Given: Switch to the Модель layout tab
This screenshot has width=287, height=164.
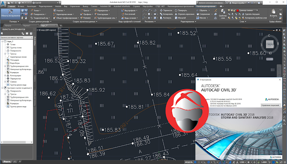Looking at the screenshot, I should coord(7,162).
